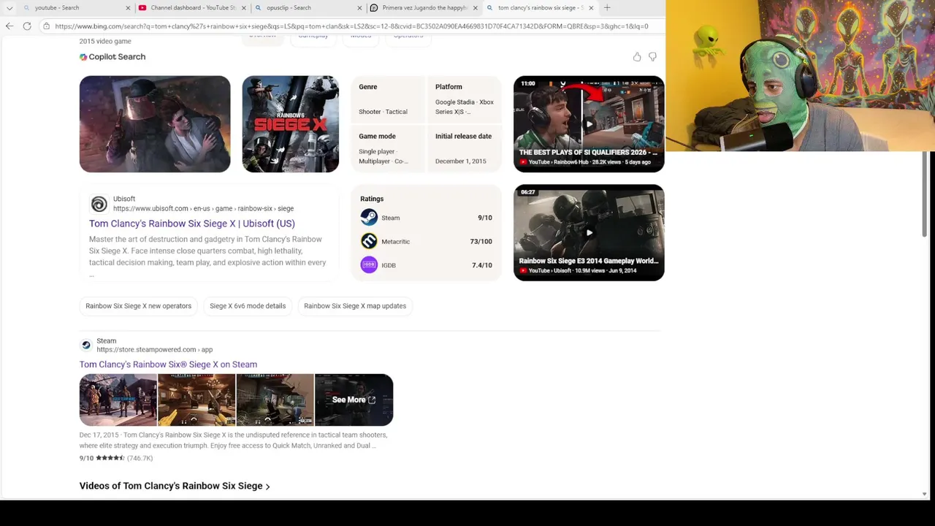Go back to previous page
935x526 pixels.
[9, 26]
